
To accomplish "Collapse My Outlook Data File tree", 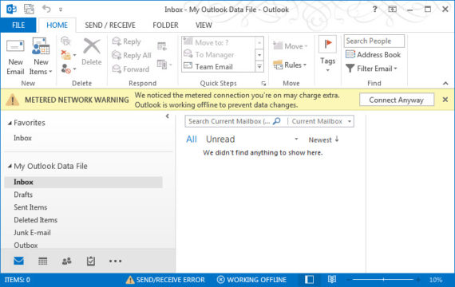I will pos(10,166).
